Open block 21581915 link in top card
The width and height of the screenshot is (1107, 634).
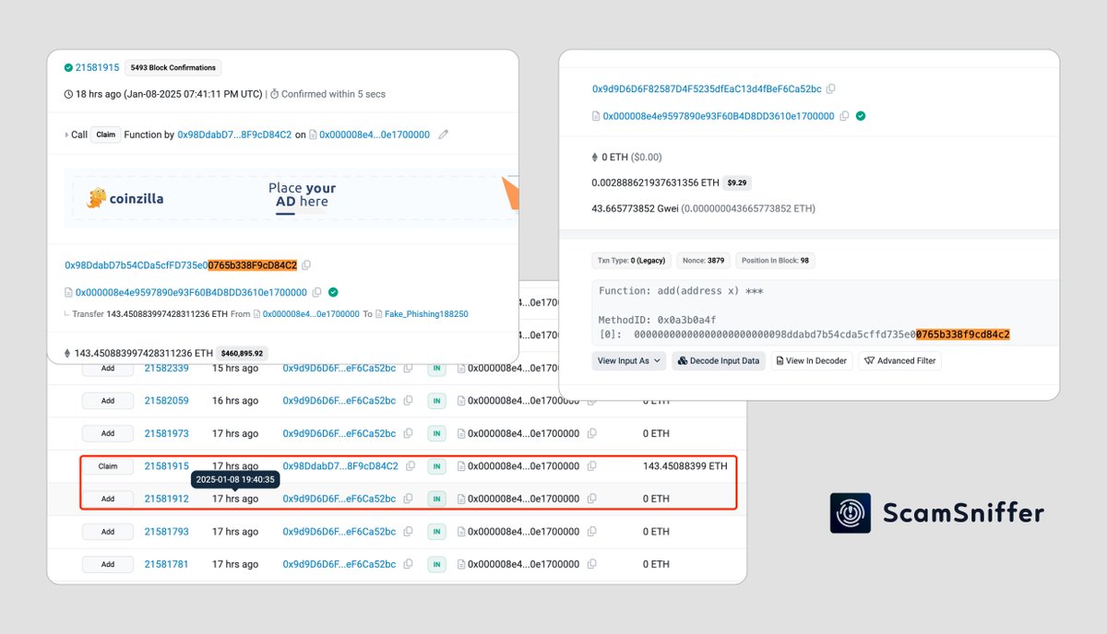pos(97,67)
